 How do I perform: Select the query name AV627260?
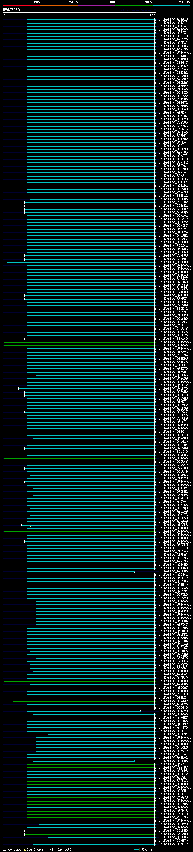(x=11, y=10)
